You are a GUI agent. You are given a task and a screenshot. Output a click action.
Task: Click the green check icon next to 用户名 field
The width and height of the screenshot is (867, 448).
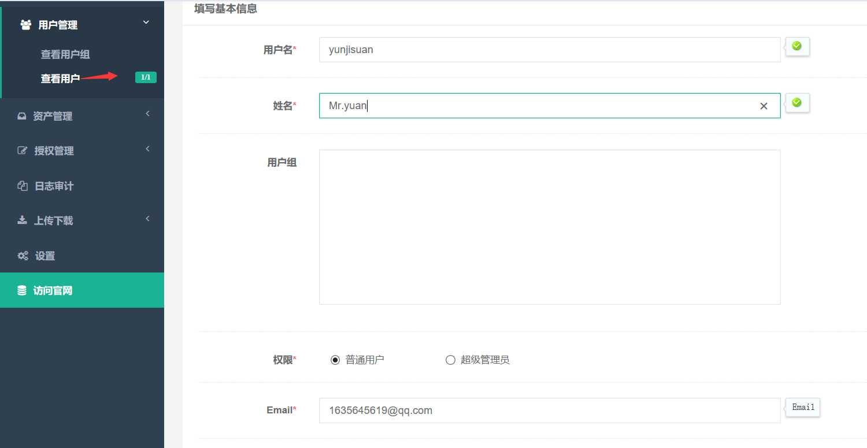796,46
